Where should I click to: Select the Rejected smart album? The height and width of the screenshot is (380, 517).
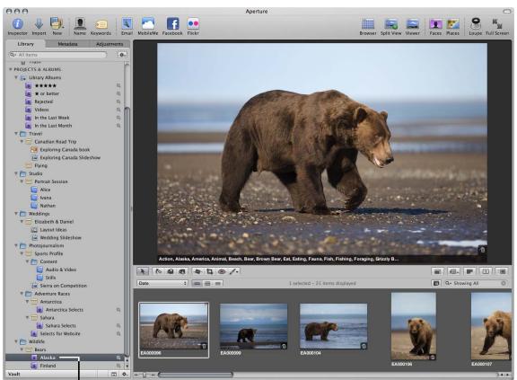click(x=65, y=102)
